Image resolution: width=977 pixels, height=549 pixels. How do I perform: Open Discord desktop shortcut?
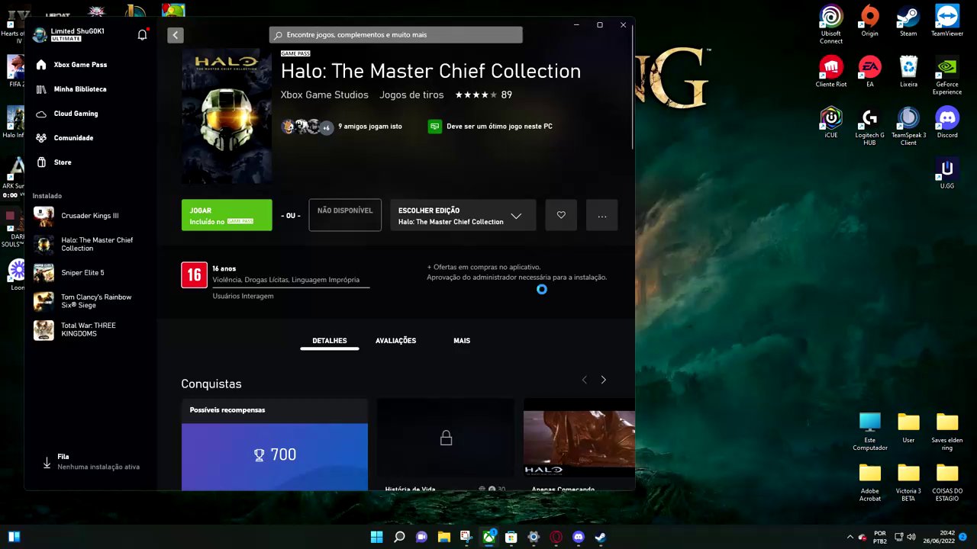click(x=947, y=122)
